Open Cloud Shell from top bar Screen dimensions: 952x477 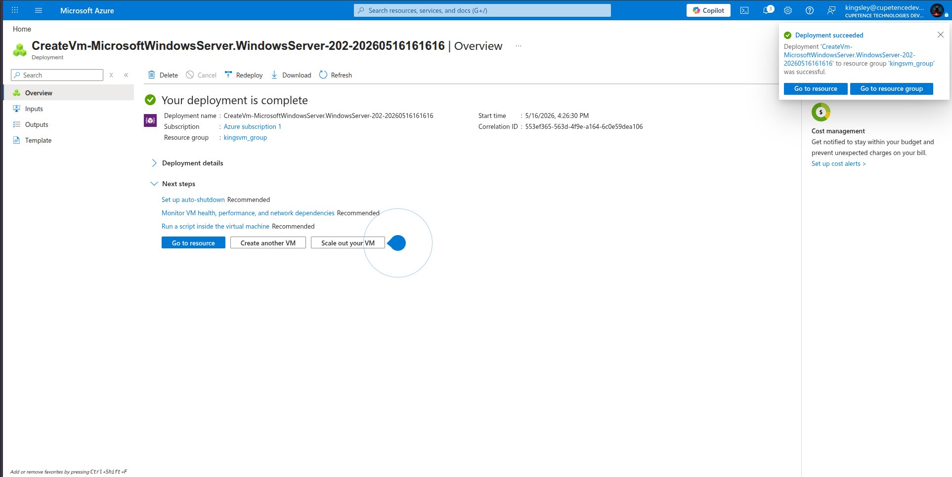click(744, 10)
